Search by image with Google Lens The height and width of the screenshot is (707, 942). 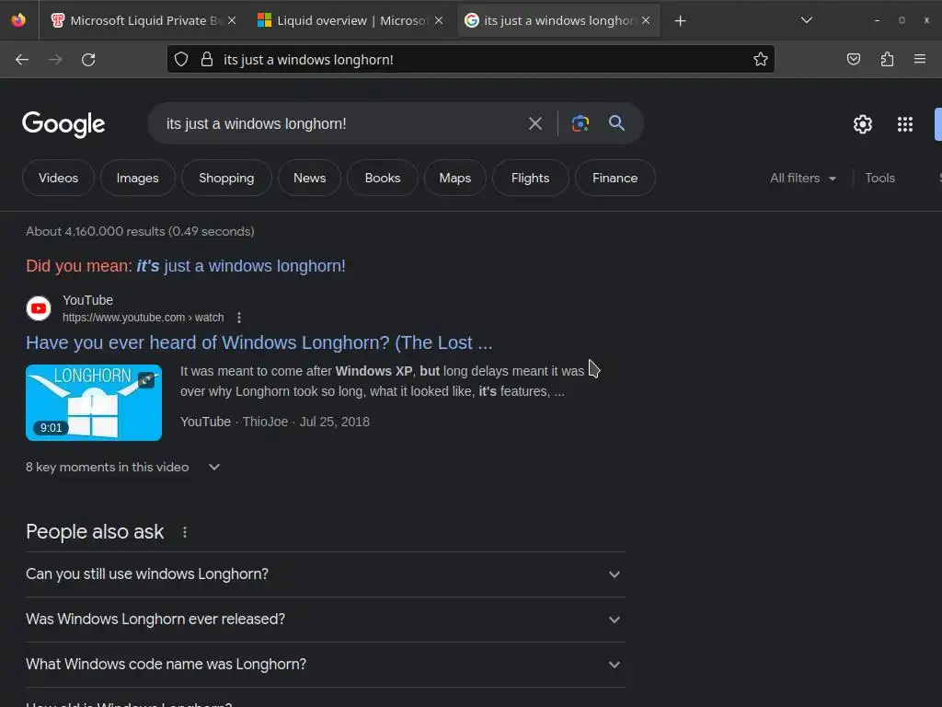pyautogui.click(x=580, y=124)
